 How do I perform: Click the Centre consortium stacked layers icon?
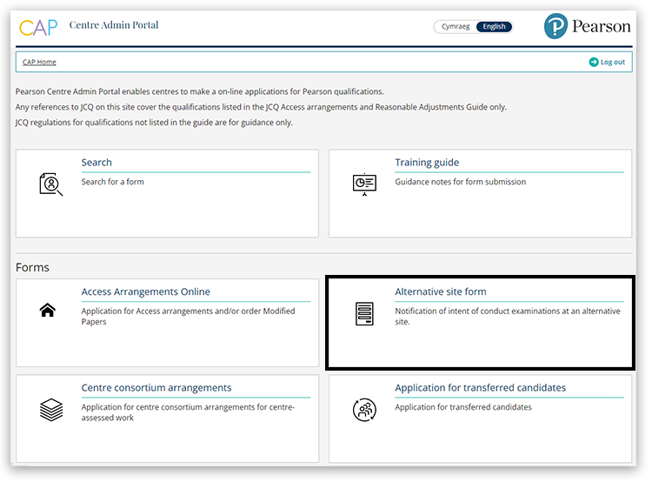coord(51,410)
